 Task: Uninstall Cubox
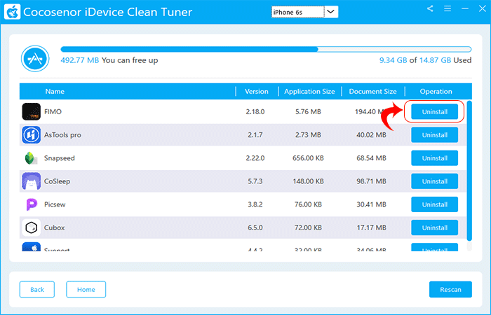pos(435,227)
